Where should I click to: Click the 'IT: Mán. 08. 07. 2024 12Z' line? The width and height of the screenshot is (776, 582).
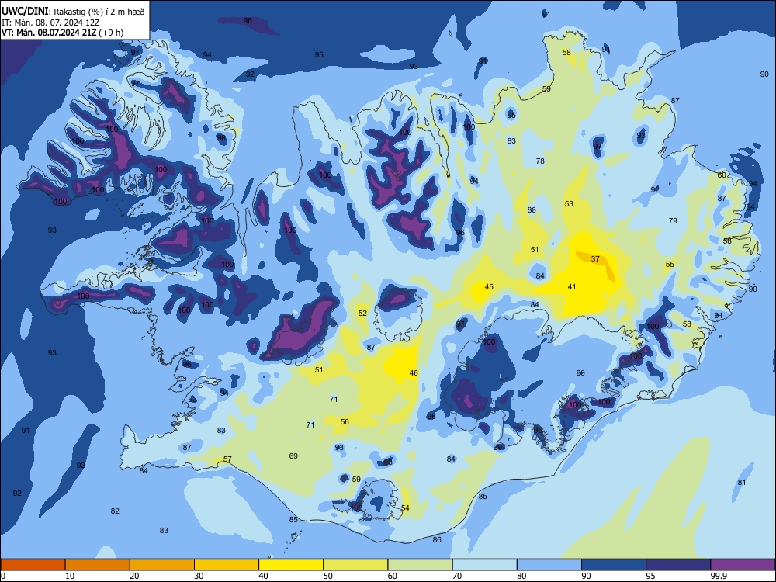point(50,23)
